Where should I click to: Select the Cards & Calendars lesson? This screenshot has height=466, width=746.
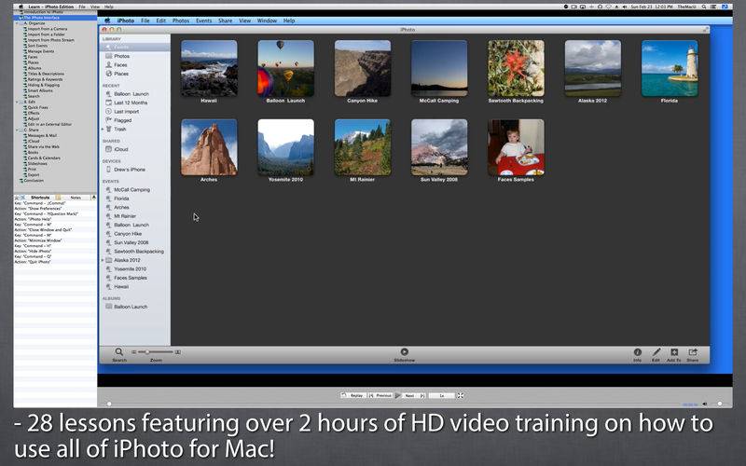coord(44,158)
